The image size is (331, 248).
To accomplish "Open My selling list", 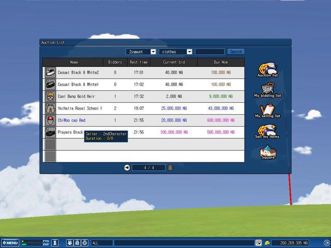I will click(267, 110).
